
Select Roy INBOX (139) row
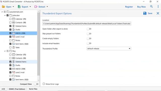coord(18,69)
